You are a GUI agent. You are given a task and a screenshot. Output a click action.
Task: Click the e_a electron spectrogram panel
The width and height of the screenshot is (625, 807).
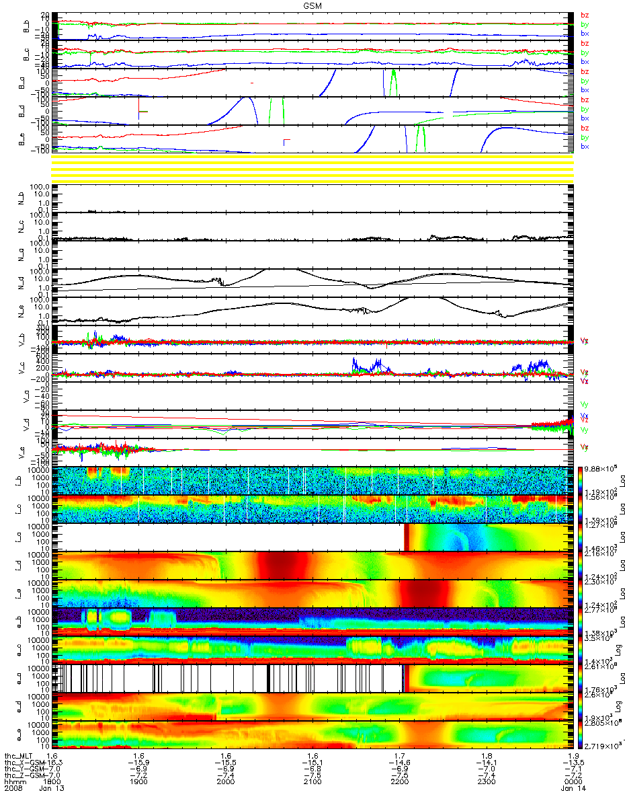(312, 678)
